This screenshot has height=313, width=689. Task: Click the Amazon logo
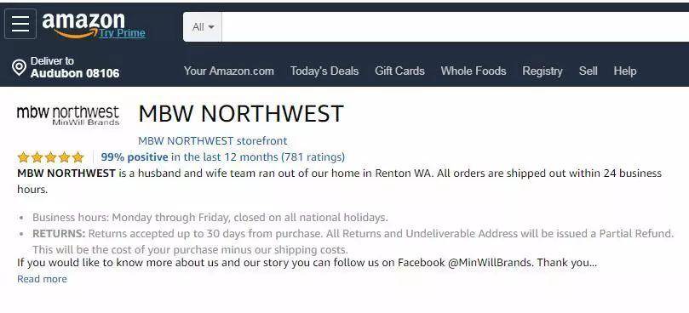(x=83, y=25)
